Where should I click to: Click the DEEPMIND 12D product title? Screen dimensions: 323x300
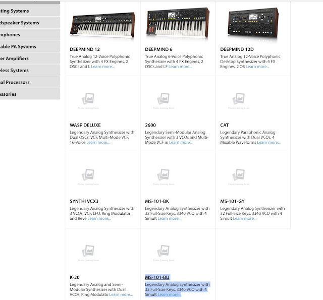[237, 49]
